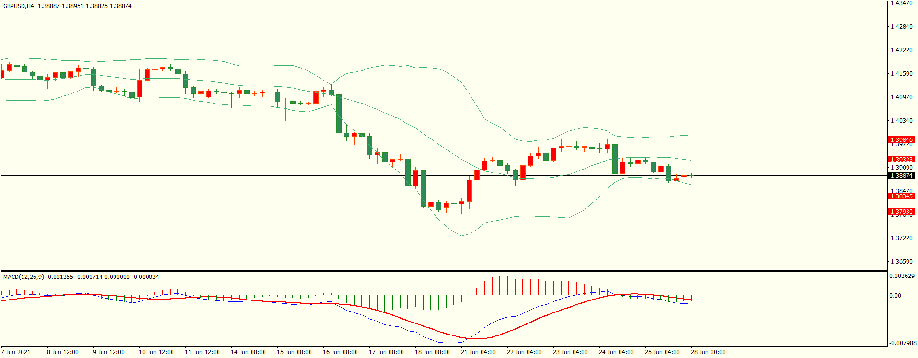Click the 23 Jun 04:00 time label
Viewport: 918px width, 358px height.
coord(570,352)
